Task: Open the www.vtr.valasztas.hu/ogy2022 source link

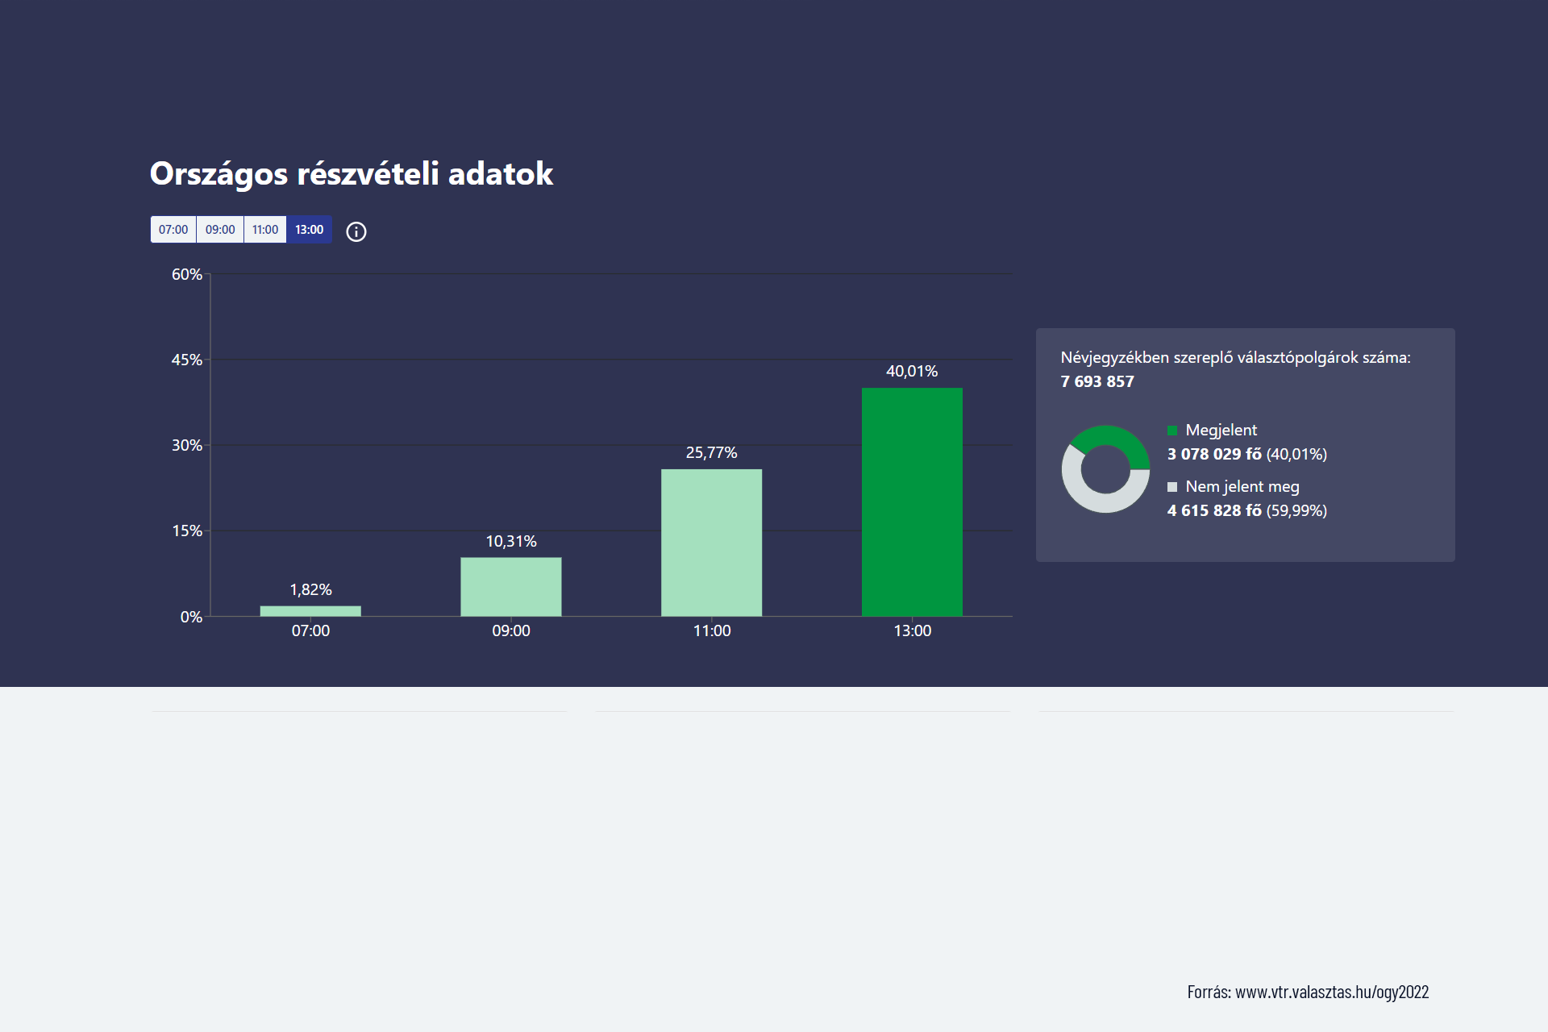Action: [1331, 992]
